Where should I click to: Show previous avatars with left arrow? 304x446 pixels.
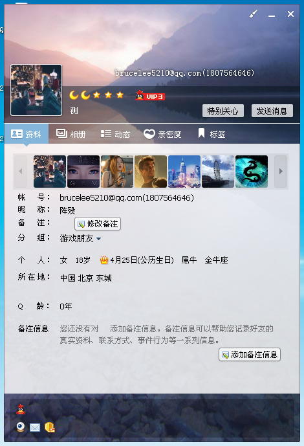coord(21,172)
